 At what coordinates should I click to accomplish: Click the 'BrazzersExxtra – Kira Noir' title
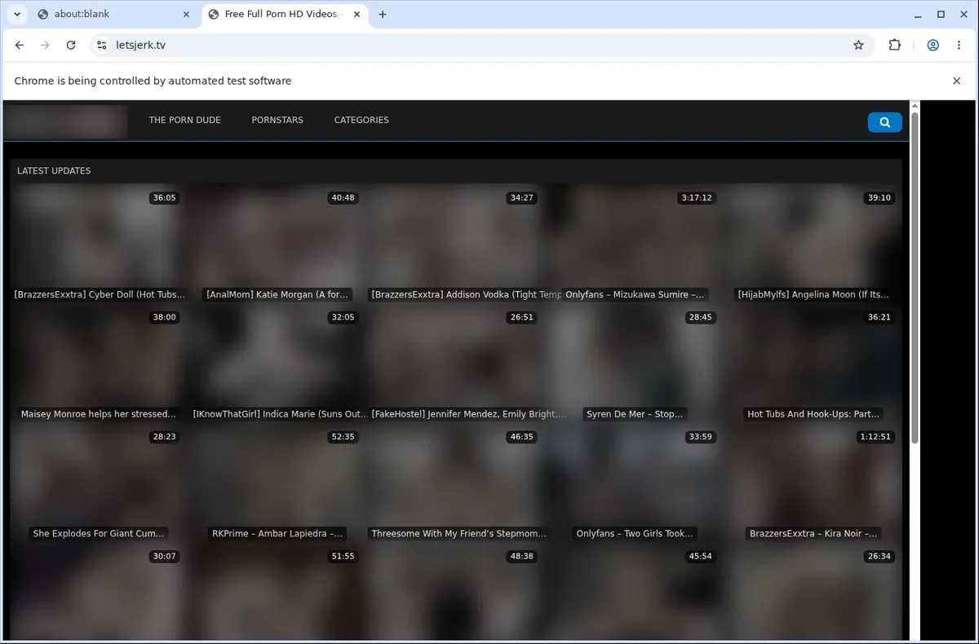[813, 534]
